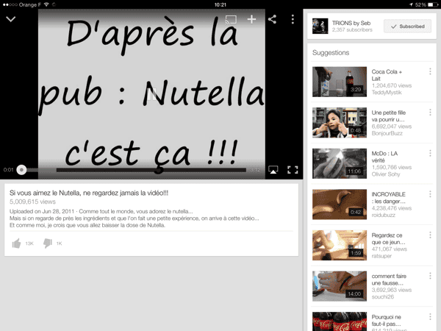Open the TRIONS by Seb channel avatar
Screen dimensions: 441x331
click(x=320, y=26)
